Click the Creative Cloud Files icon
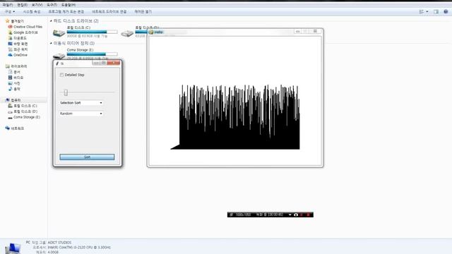This screenshot has height=254, width=452. coord(10,27)
